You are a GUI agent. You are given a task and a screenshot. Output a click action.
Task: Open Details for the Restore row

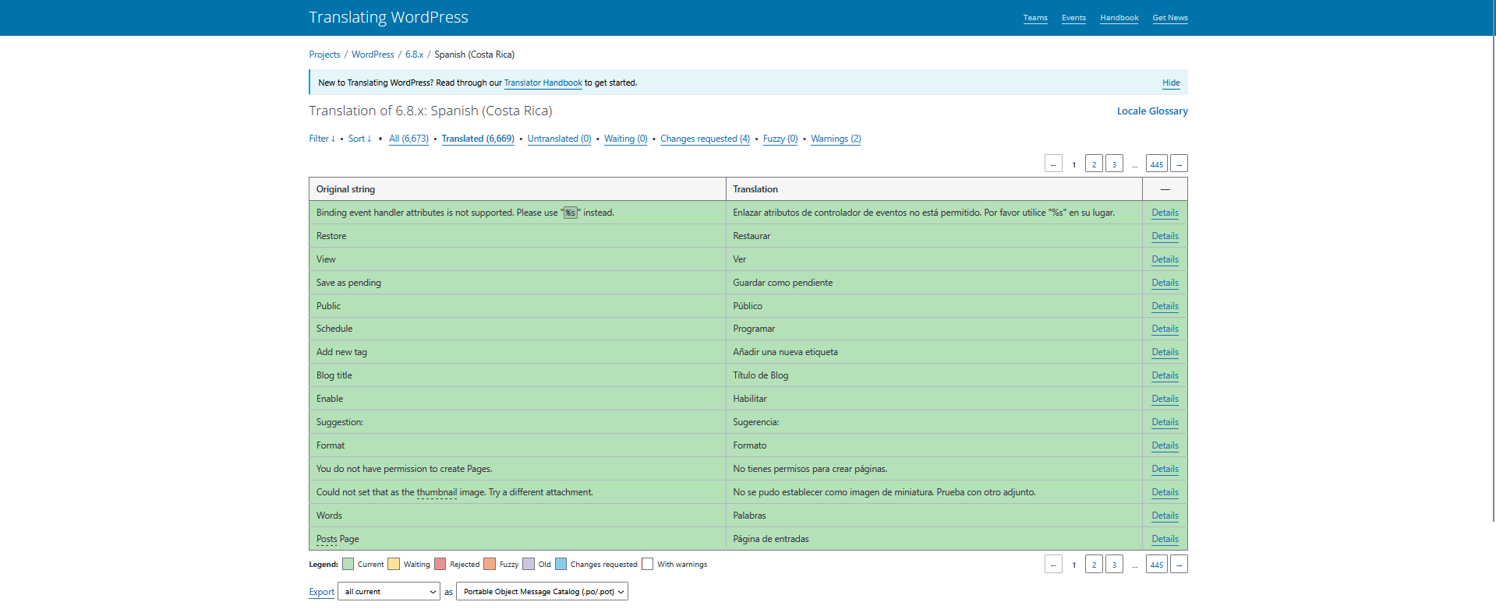tap(1165, 236)
